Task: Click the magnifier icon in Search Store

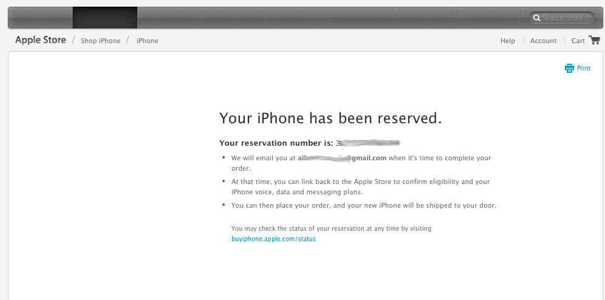Action: (537, 18)
